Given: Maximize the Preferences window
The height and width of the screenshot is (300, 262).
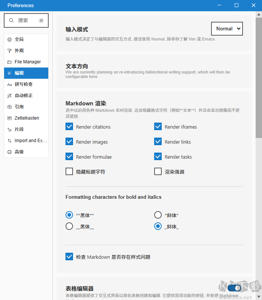Looking at the screenshot, I should [237, 5].
